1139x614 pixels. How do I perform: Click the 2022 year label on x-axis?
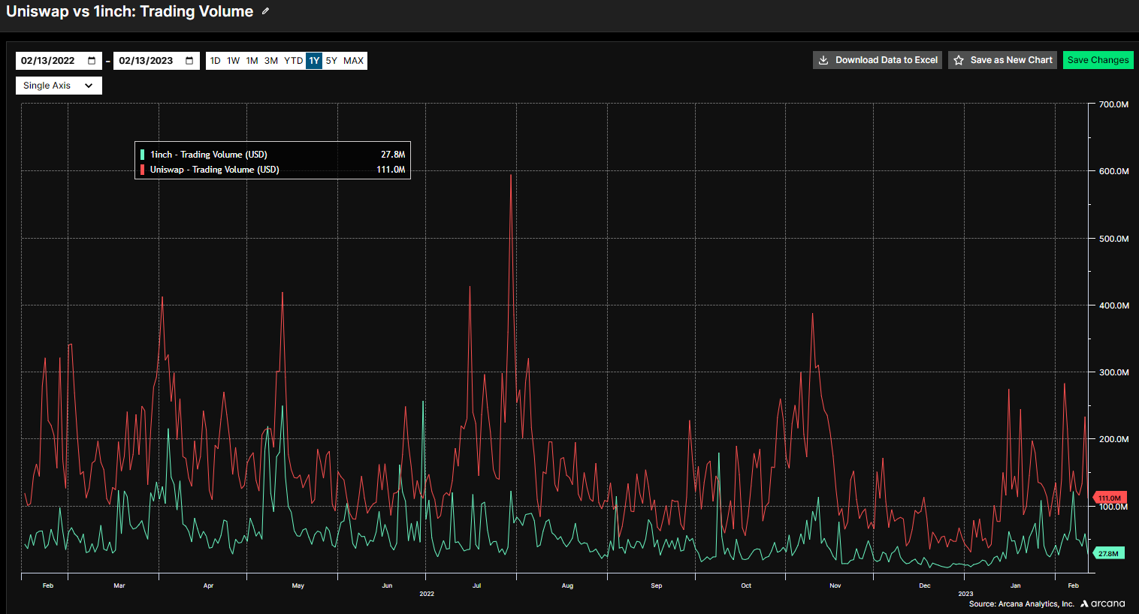(427, 594)
